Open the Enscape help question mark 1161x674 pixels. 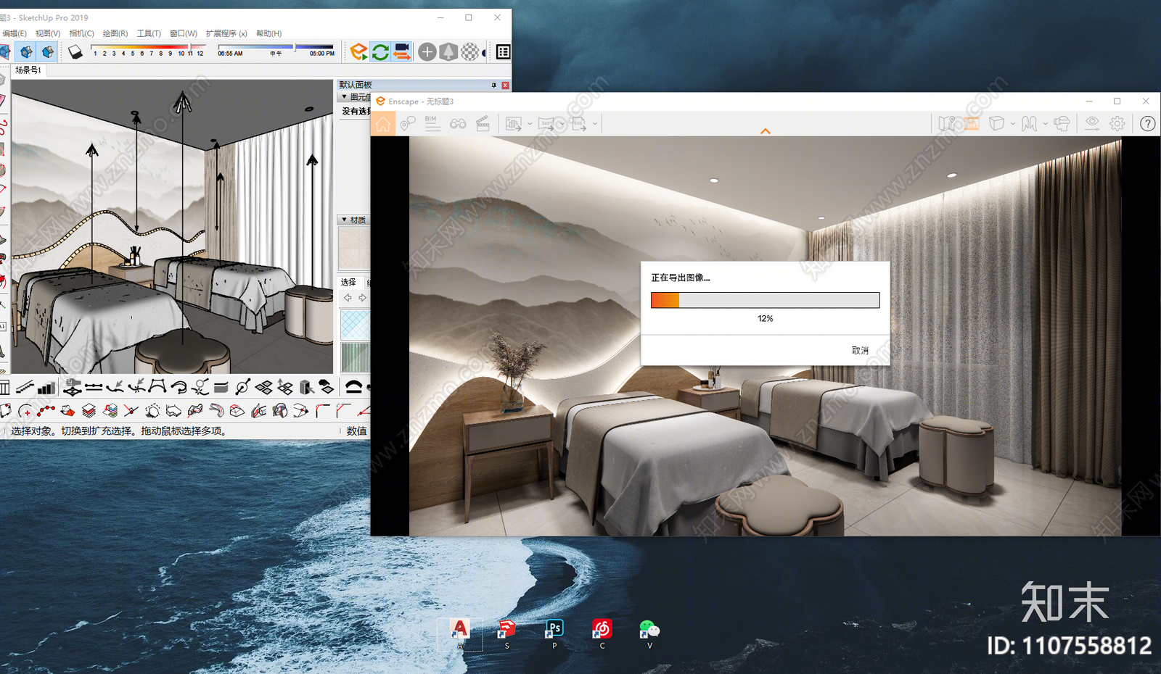pos(1147,124)
